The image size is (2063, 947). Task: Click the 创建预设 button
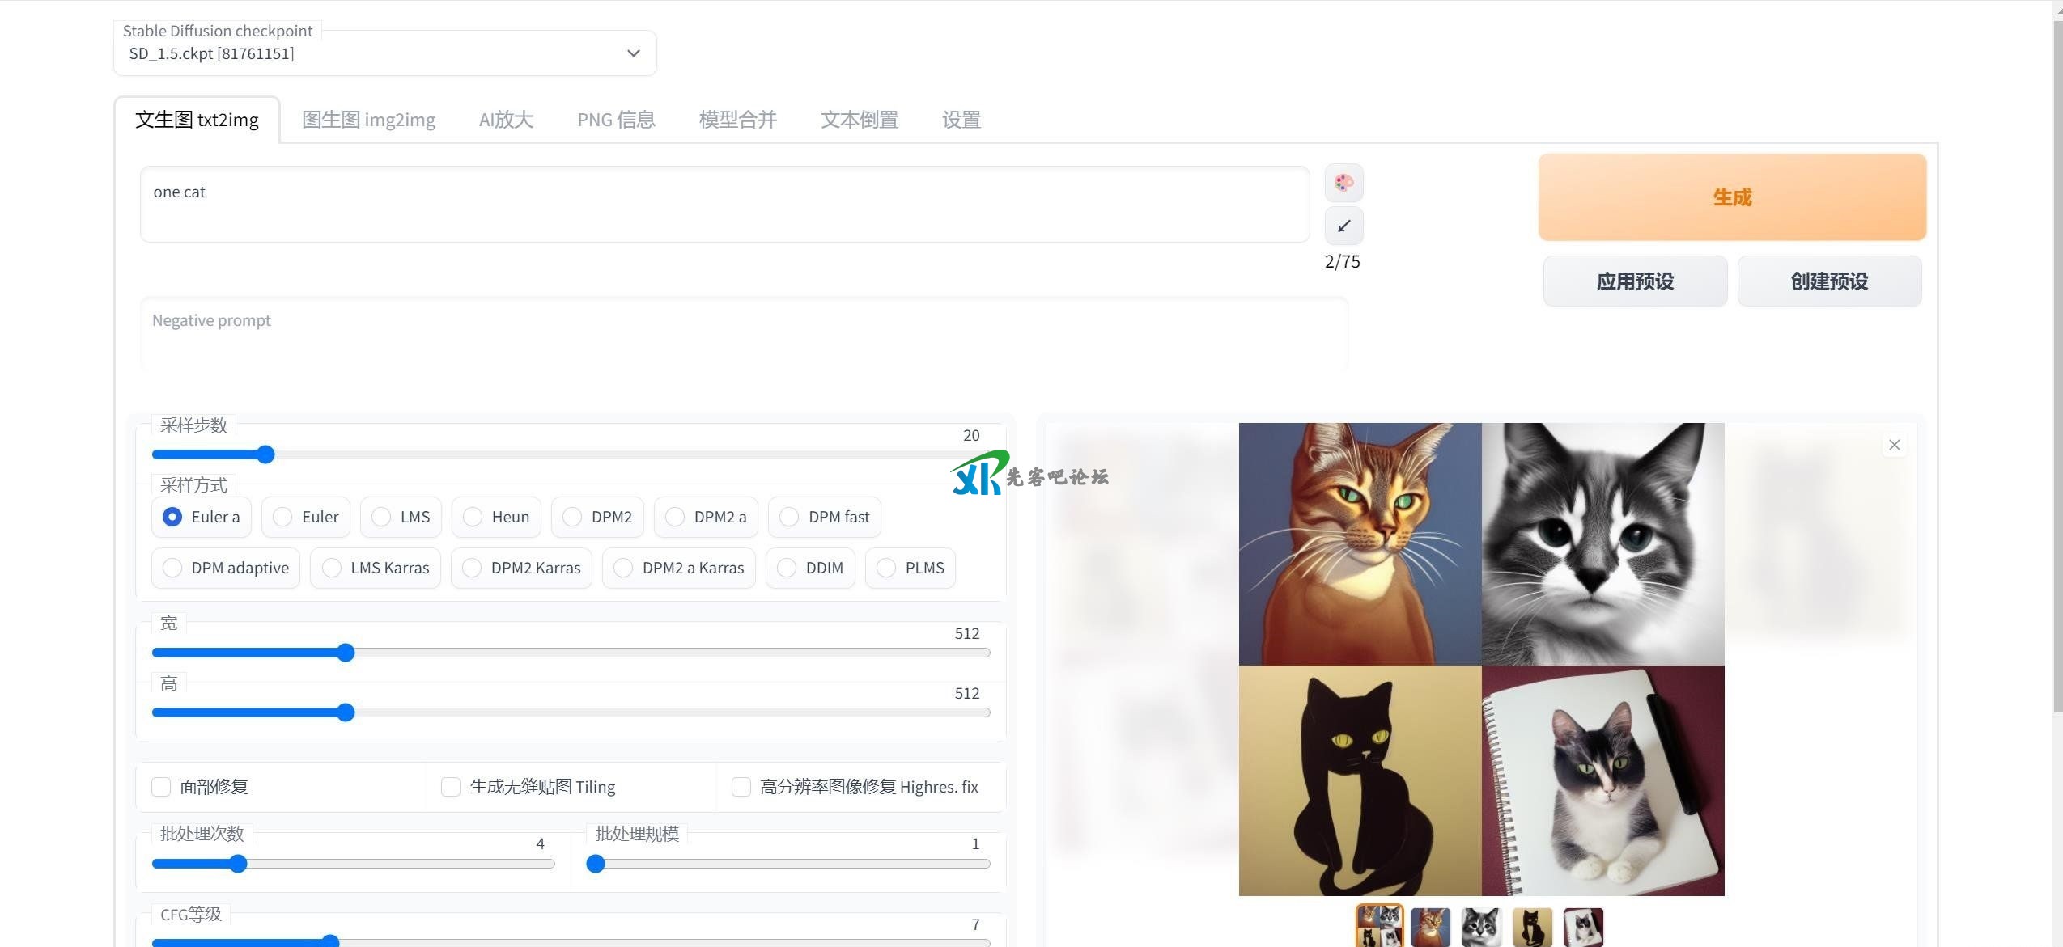[x=1828, y=281]
